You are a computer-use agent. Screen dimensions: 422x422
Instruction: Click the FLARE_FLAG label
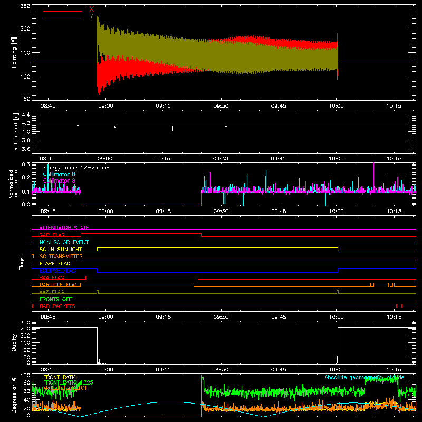pyautogui.click(x=55, y=263)
